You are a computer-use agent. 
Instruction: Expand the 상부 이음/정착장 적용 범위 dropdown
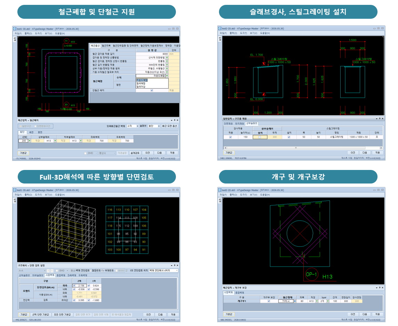click(x=167, y=68)
